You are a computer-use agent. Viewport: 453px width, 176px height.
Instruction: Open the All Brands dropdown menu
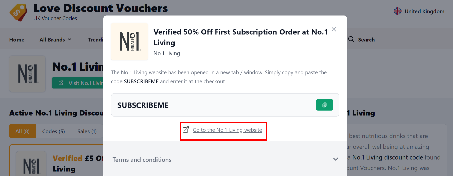(55, 40)
